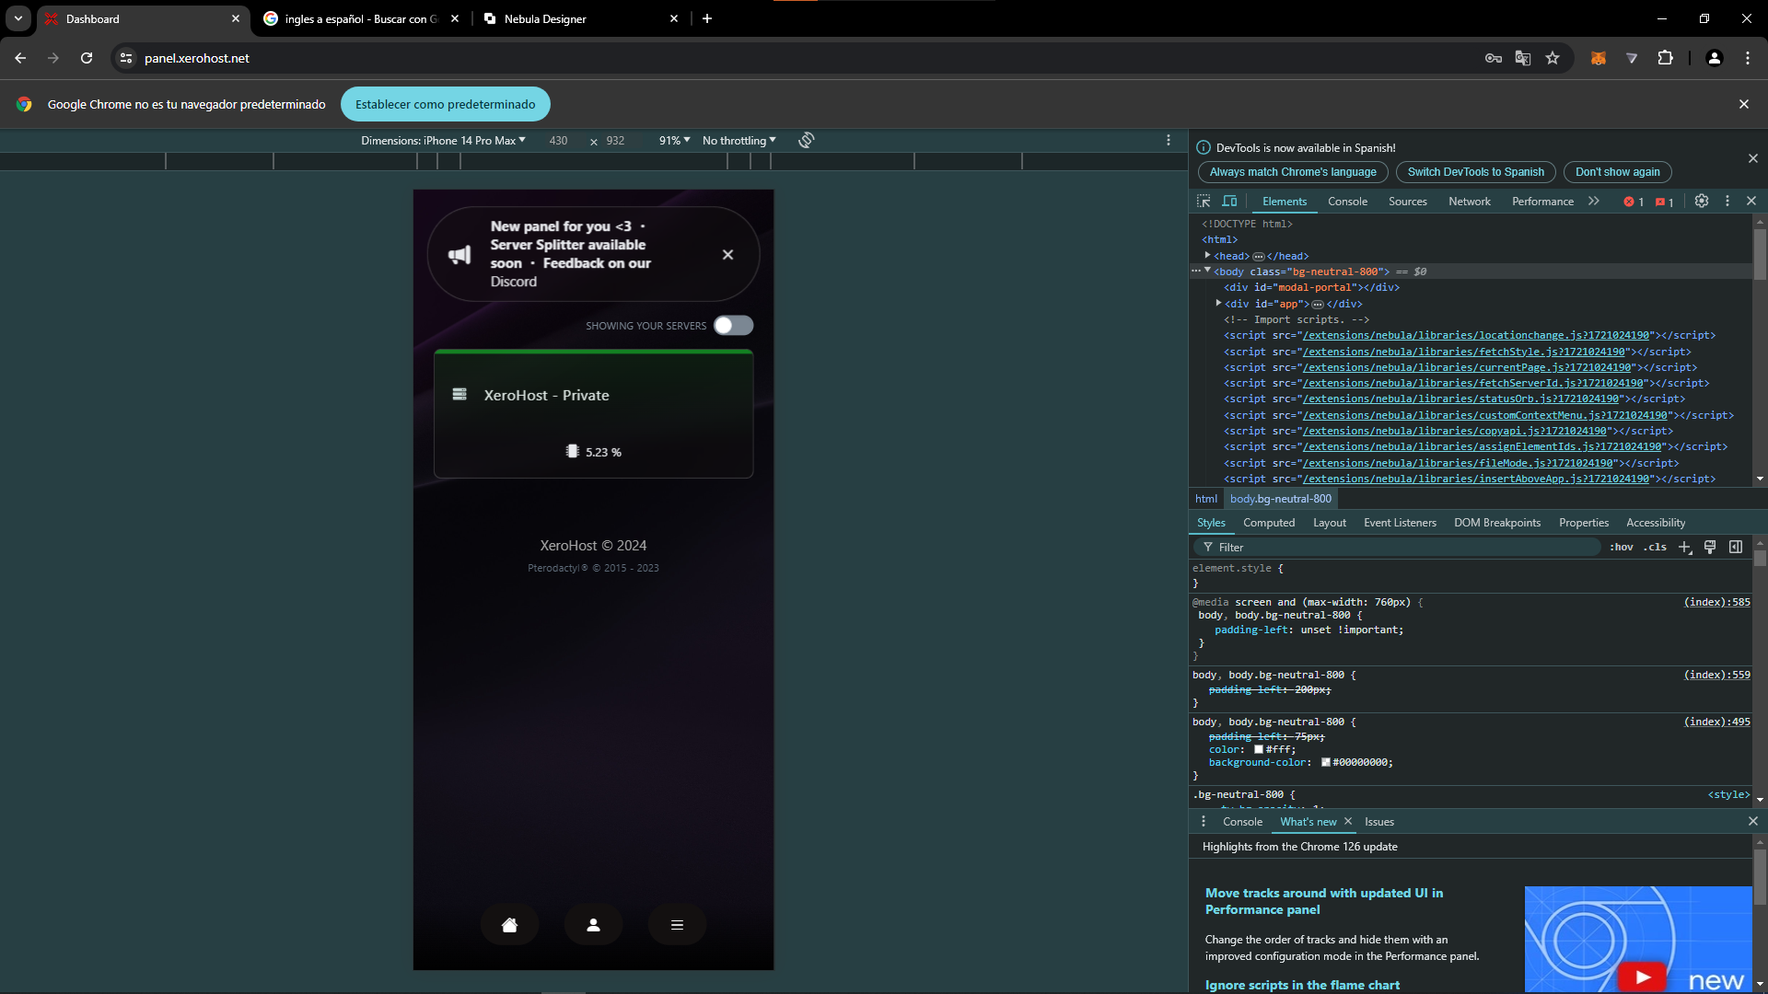Open the Computed styles tab
Viewport: 1768px width, 994px height.
click(1268, 523)
